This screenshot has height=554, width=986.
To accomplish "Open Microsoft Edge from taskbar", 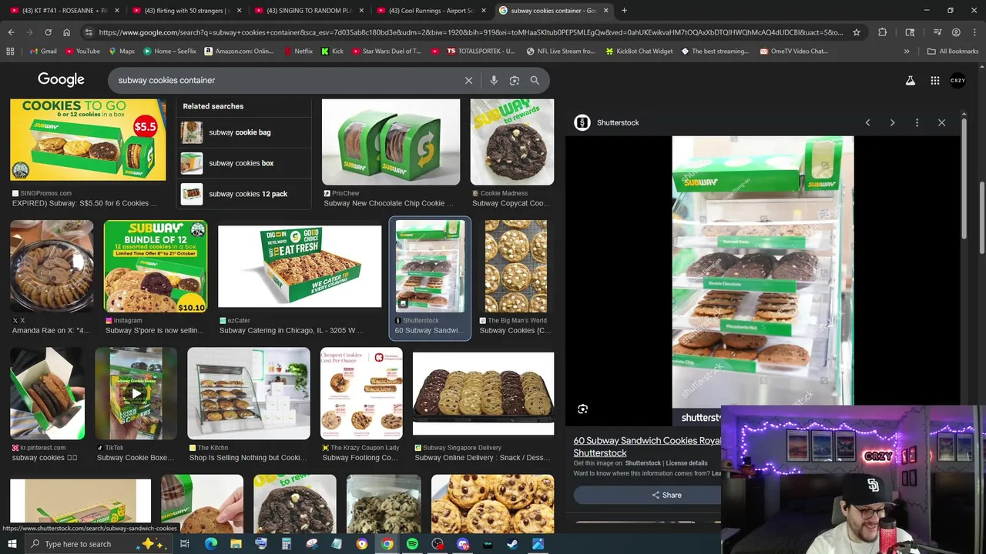I will 210,544.
